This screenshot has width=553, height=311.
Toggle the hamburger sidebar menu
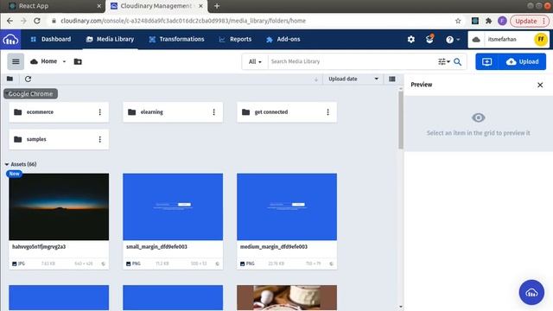click(16, 61)
